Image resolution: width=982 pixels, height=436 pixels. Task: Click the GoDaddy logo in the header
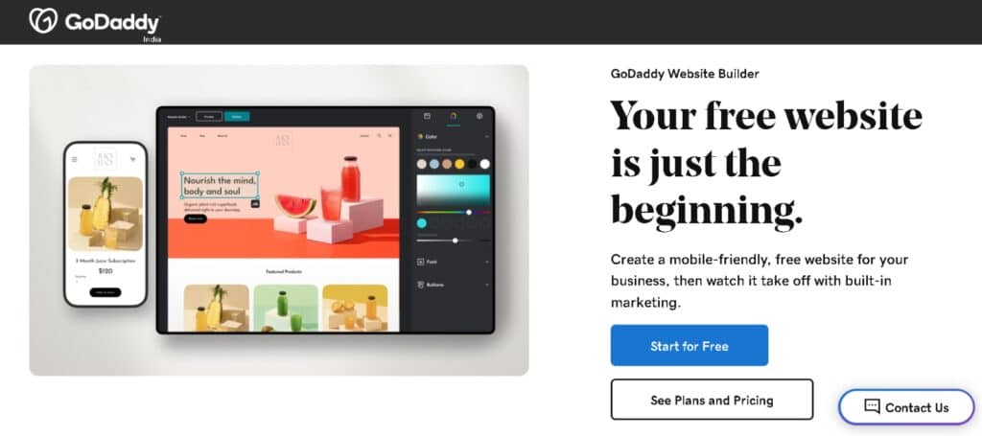pyautogui.click(x=95, y=23)
